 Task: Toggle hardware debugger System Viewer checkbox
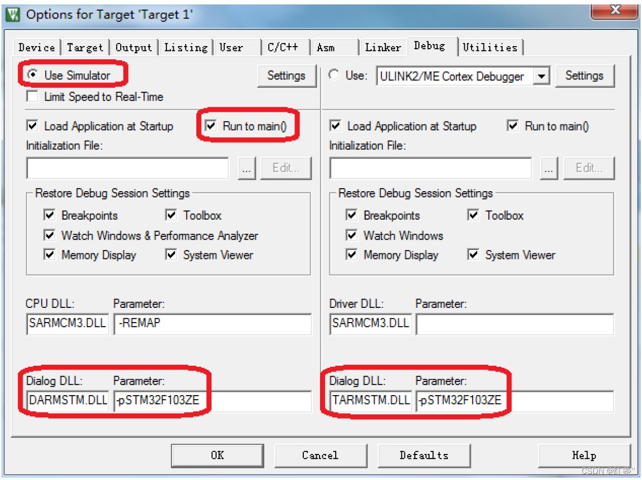click(x=474, y=254)
